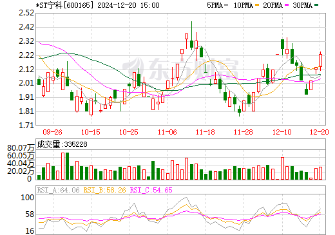Select the 12-20 date axis label

(320, 132)
